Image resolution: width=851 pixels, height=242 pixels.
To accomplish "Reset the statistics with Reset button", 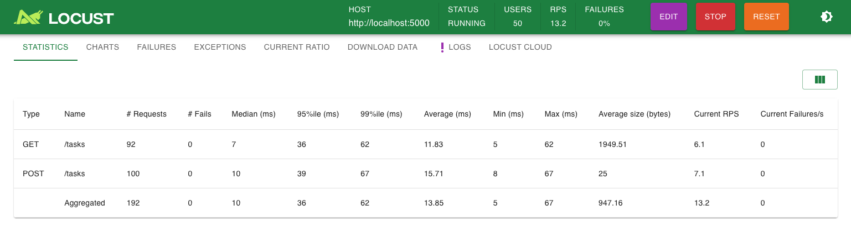I will 766,17.
